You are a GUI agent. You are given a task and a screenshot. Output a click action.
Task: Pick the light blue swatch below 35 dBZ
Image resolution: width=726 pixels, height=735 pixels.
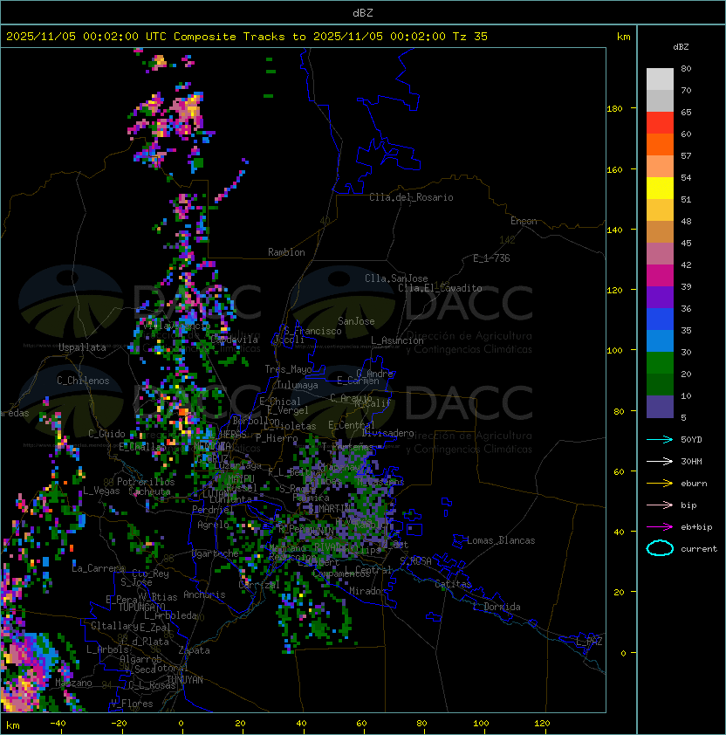[660, 340]
